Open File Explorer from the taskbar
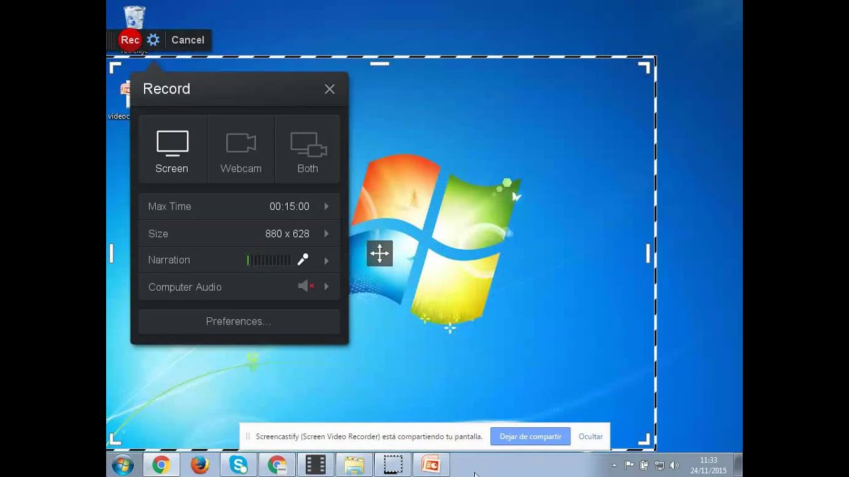Image resolution: width=849 pixels, height=477 pixels. [354, 465]
